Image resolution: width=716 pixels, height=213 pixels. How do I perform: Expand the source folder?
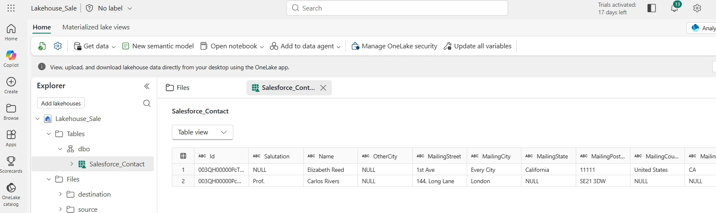coord(60,209)
